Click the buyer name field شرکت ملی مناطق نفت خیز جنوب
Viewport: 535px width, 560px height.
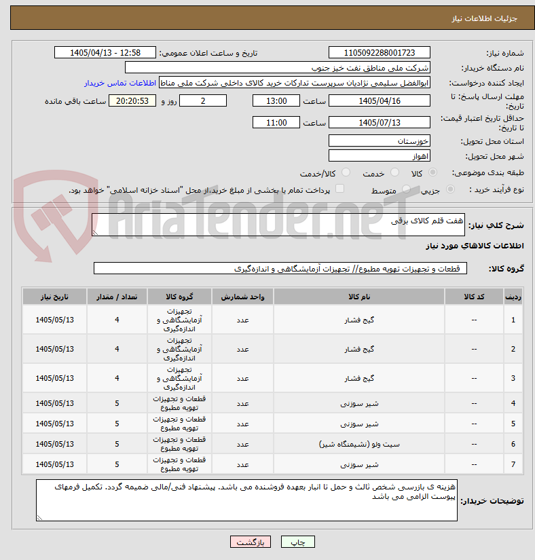278,67
